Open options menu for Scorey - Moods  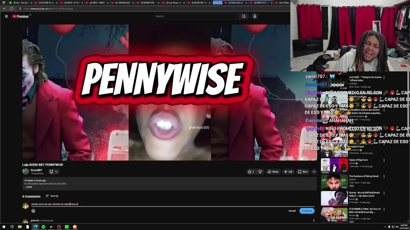pyautogui.click(x=384, y=193)
